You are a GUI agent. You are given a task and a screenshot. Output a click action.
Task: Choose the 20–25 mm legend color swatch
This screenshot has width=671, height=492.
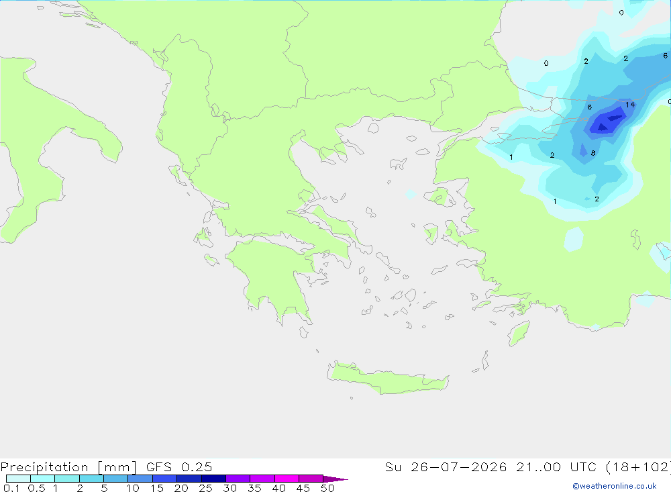189,479
